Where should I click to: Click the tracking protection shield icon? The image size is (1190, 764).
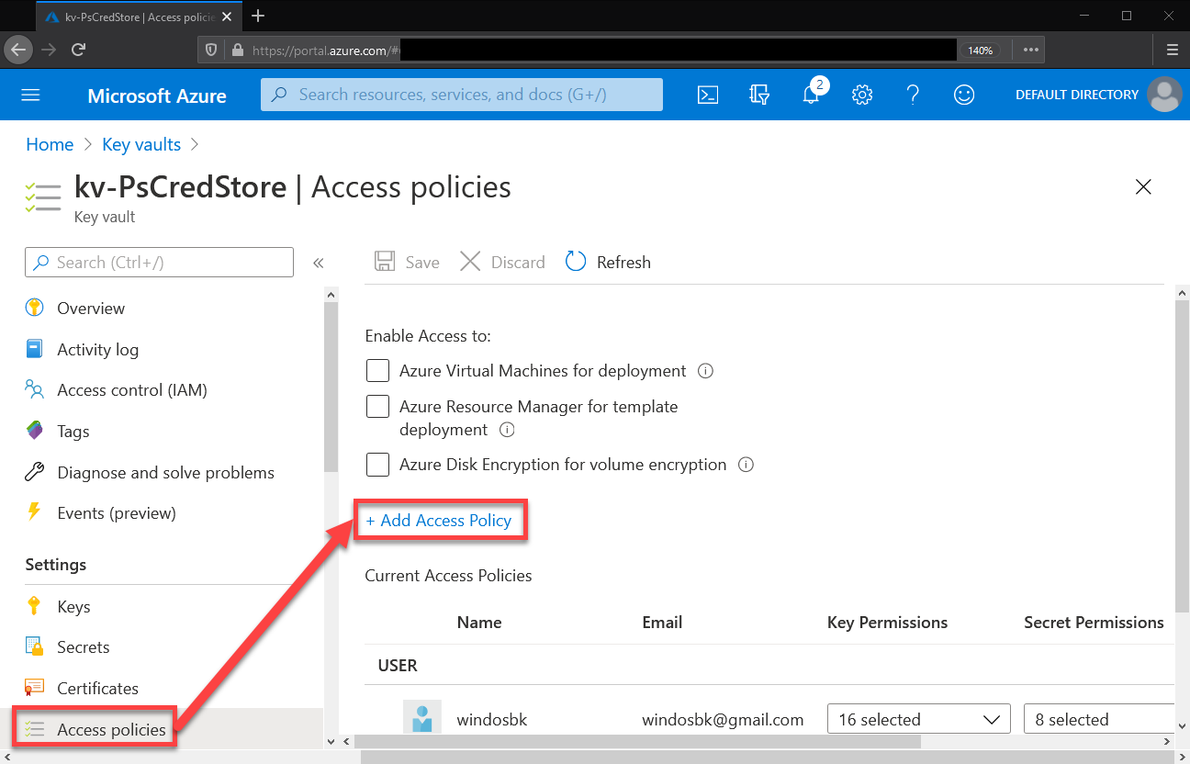coord(212,50)
